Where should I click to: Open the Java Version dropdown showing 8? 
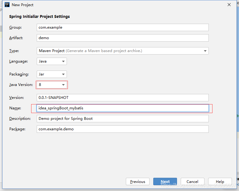pos(52,85)
